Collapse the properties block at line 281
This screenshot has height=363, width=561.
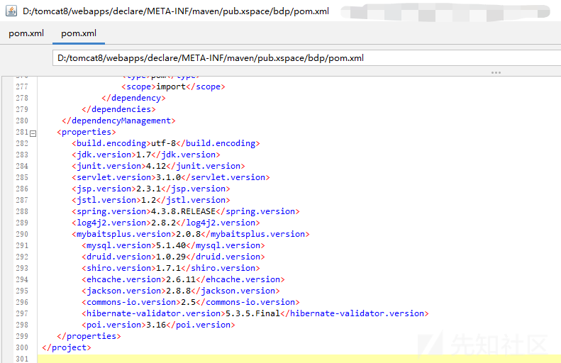[33, 133]
